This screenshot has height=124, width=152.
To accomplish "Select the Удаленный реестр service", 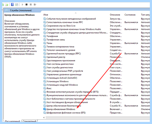I will pos(56,57).
